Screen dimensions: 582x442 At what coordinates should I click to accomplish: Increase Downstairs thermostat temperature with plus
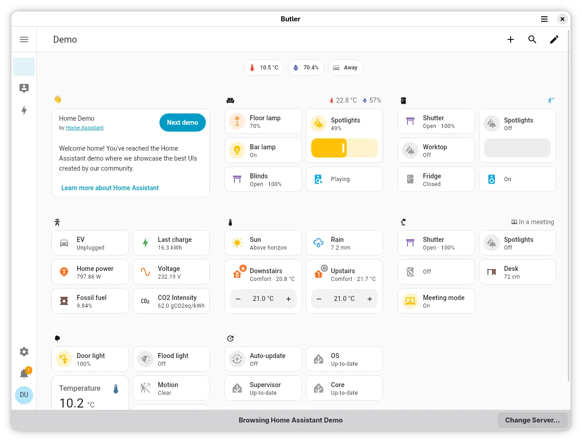(288, 299)
